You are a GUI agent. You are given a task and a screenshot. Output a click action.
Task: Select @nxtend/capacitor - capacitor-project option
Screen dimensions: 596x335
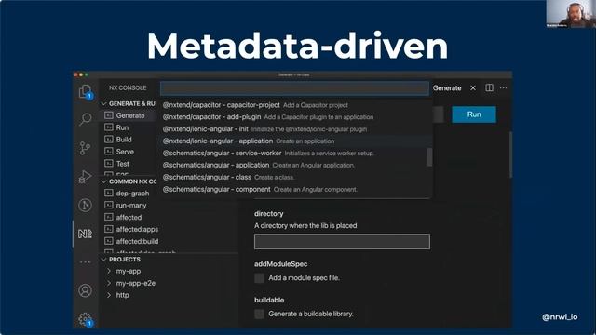pyautogui.click(x=296, y=105)
